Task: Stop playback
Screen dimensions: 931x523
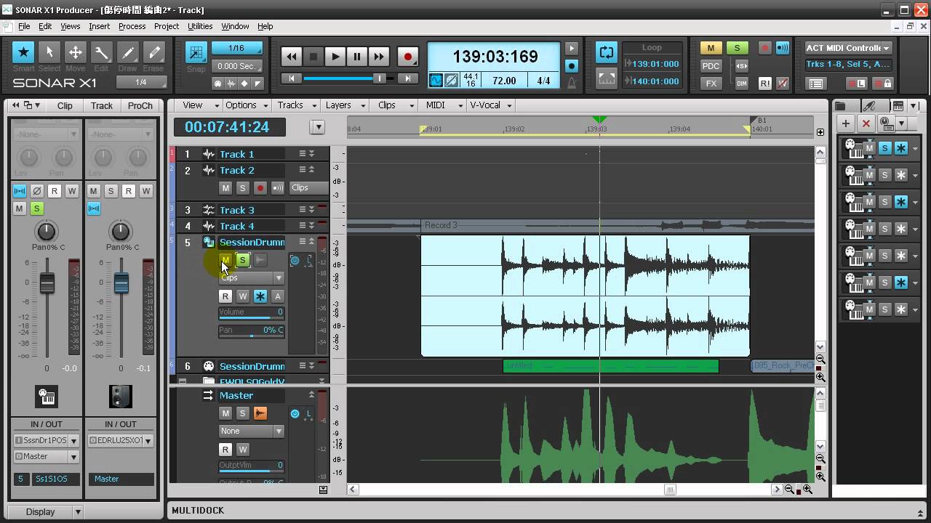Action: (313, 57)
